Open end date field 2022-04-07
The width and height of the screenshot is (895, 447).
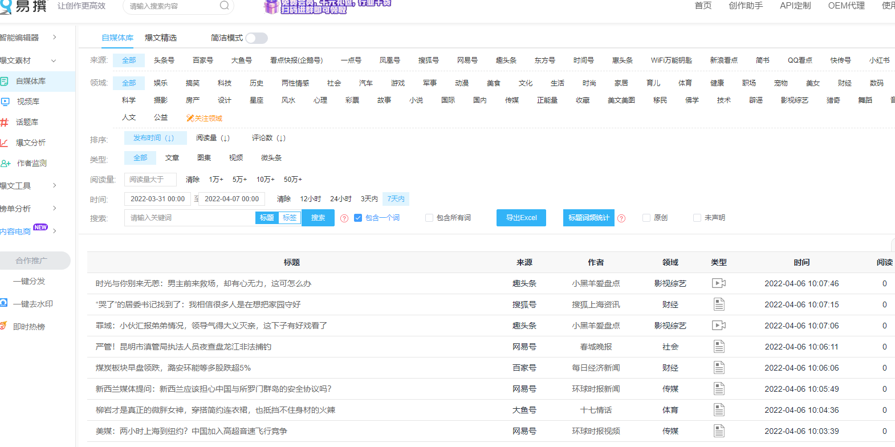click(231, 199)
